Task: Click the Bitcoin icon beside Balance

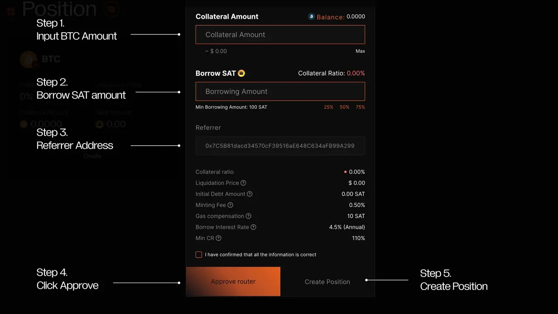Action: point(311,17)
